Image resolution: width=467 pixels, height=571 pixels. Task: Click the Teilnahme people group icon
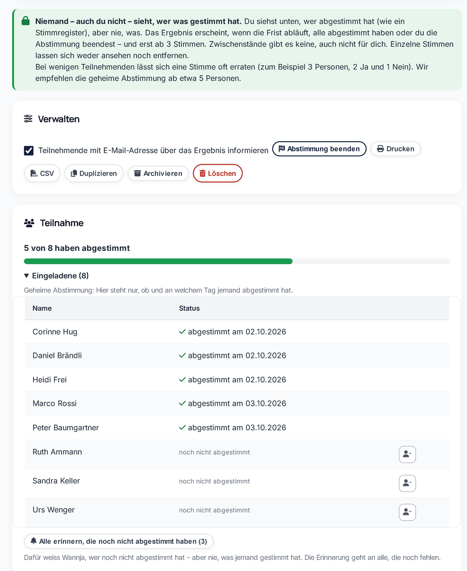[29, 223]
